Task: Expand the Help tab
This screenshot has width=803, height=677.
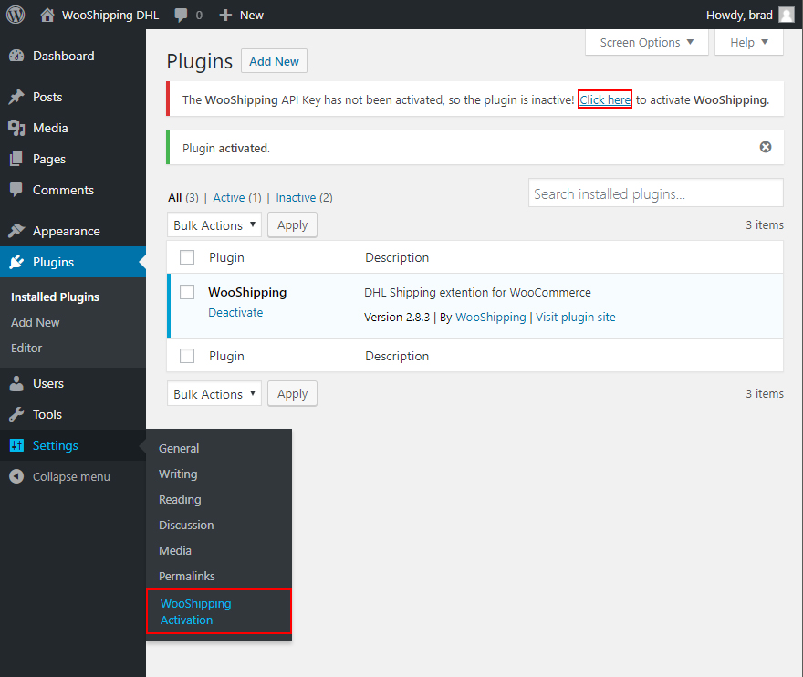Action: pos(749,42)
